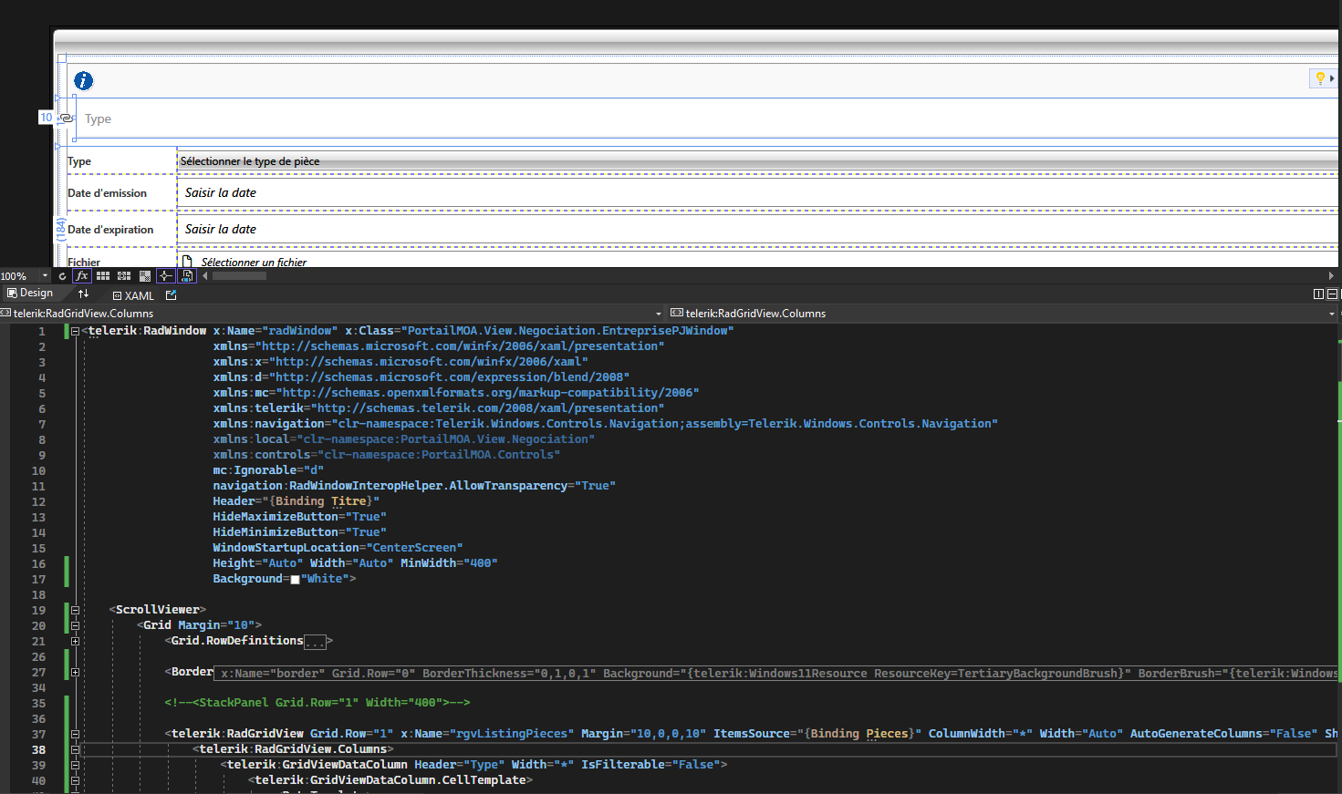Image resolution: width=1342 pixels, height=794 pixels.
Task: Switch to the Design tab
Action: [x=30, y=294]
